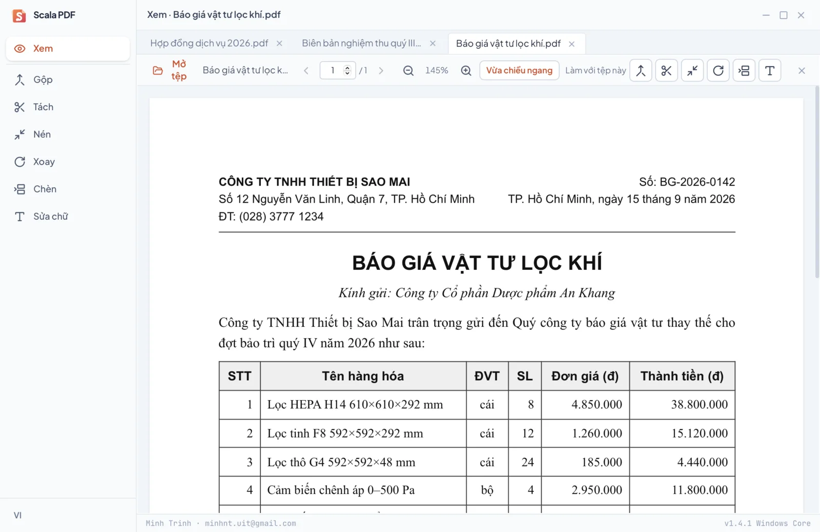Switch to Biên bản nghiệm thu quý III tab
Screen dimensions: 820x532
[361, 43]
